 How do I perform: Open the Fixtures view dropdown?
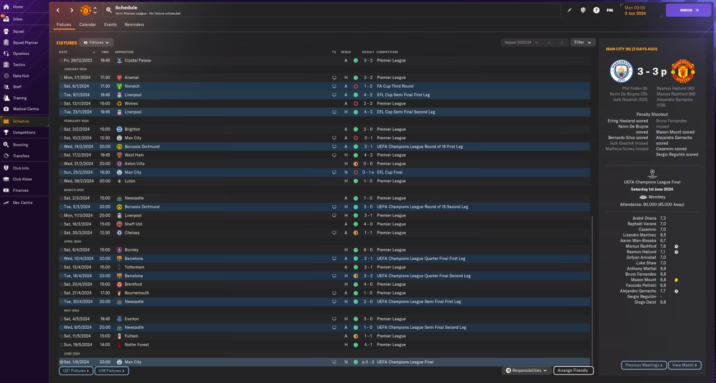pyautogui.click(x=97, y=42)
